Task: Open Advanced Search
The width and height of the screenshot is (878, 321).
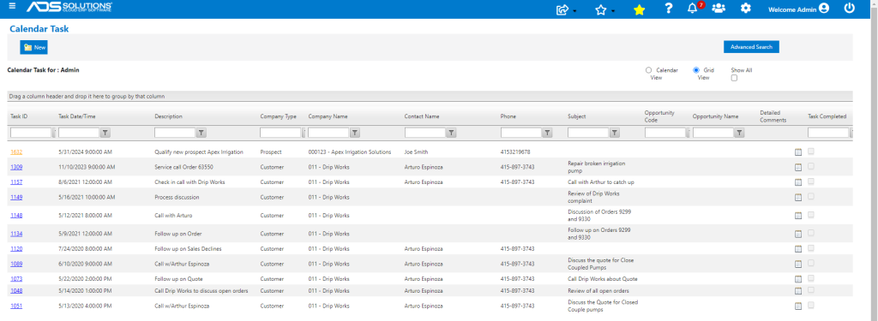Action: click(751, 47)
